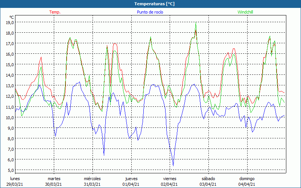Click the '9,0' y-axis value

tap(11, 128)
